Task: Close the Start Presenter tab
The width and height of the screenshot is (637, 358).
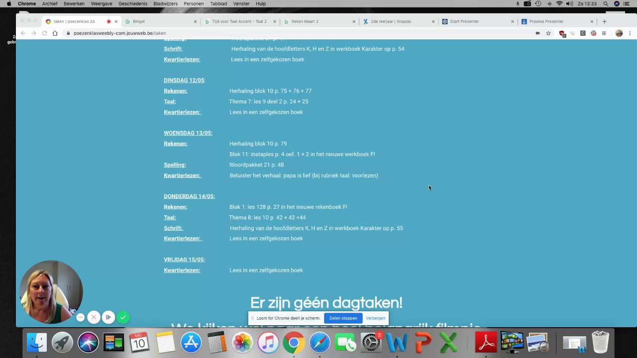Action: pyautogui.click(x=513, y=21)
